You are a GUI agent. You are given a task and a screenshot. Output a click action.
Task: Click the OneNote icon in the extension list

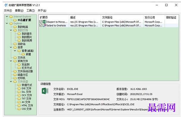pyautogui.click(x=44, y=25)
